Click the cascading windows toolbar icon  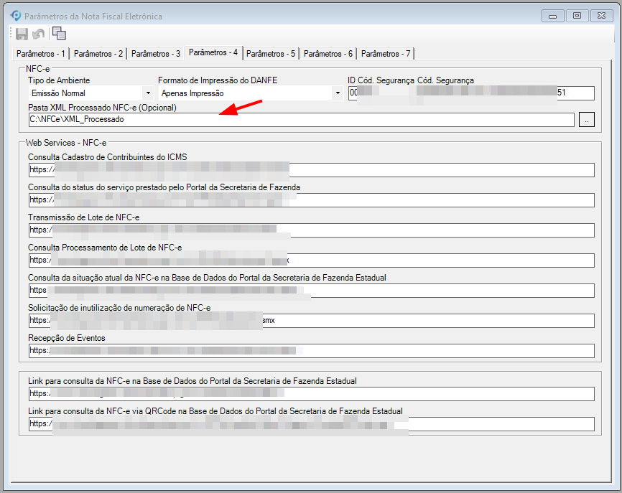coord(59,34)
